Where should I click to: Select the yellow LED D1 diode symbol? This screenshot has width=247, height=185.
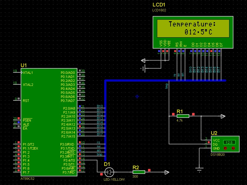tap(109, 172)
